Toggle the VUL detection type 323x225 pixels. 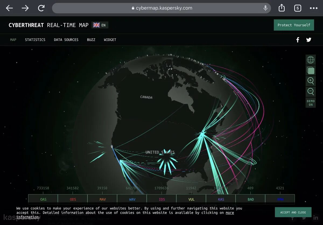[191, 199]
